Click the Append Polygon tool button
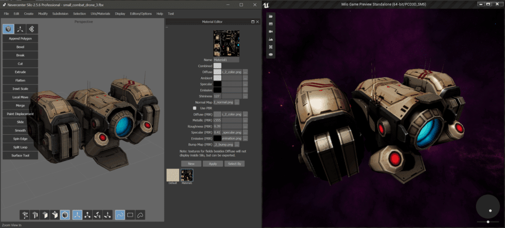Screen dimensions: 505x228 (x=20, y=38)
